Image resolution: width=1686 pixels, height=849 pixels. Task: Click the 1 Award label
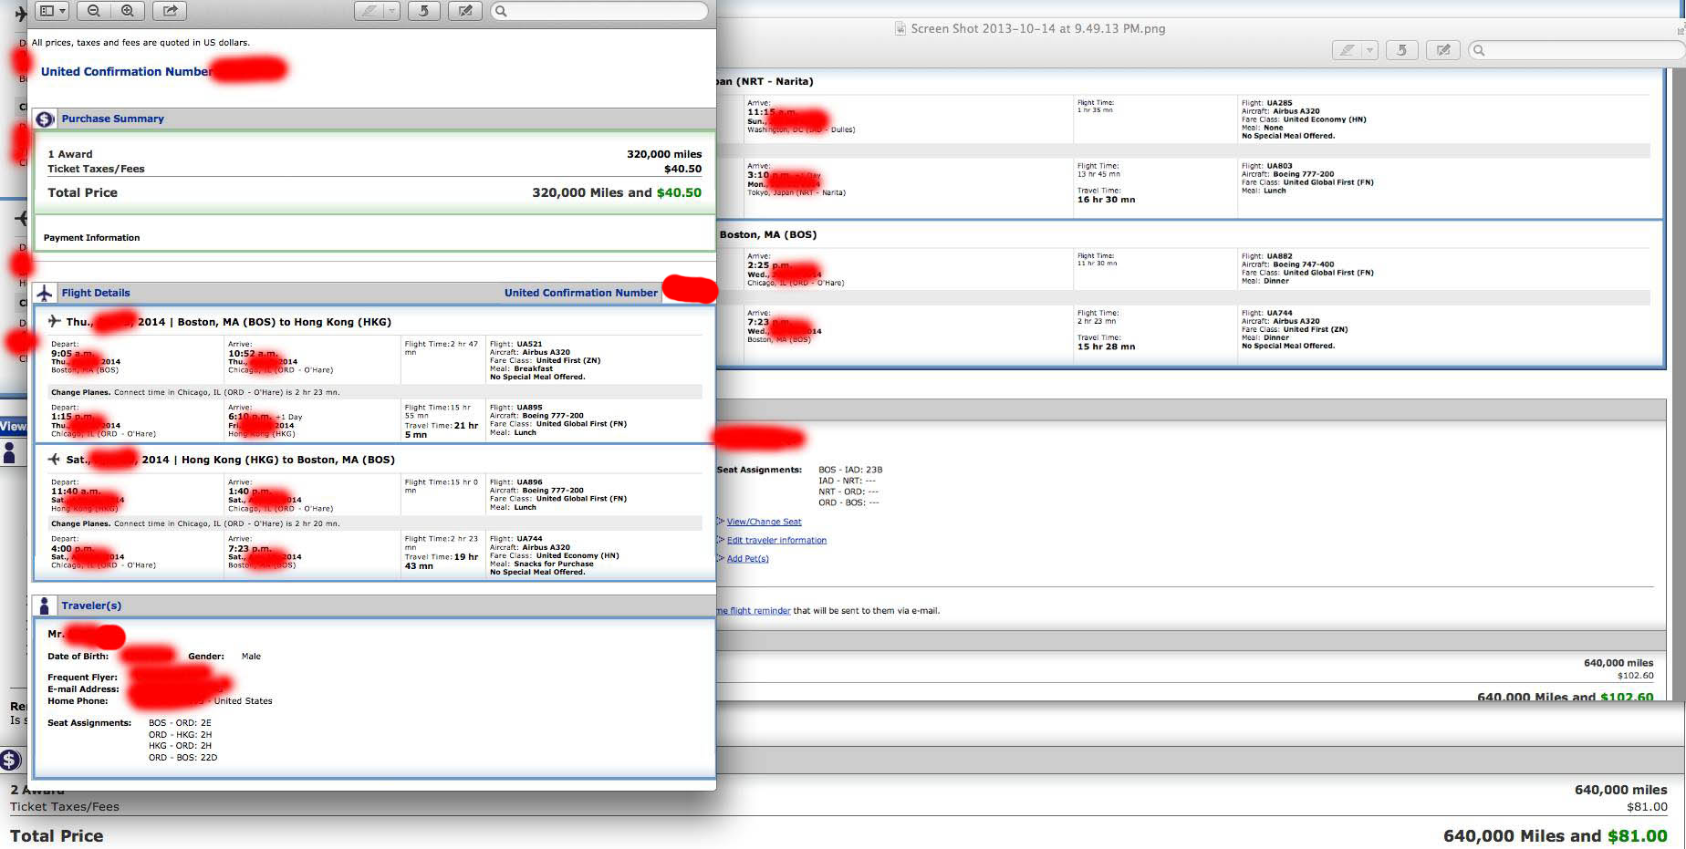click(x=70, y=154)
